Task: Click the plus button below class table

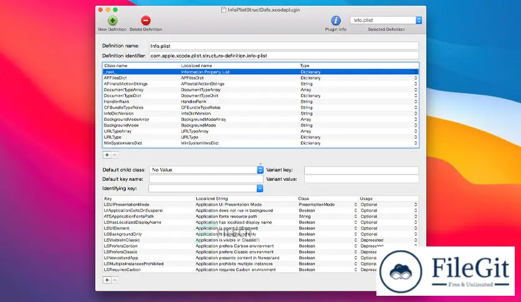Action: click(107, 154)
